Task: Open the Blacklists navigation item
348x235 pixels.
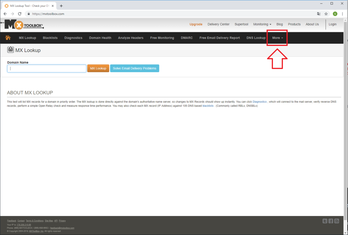Action: pos(50,38)
